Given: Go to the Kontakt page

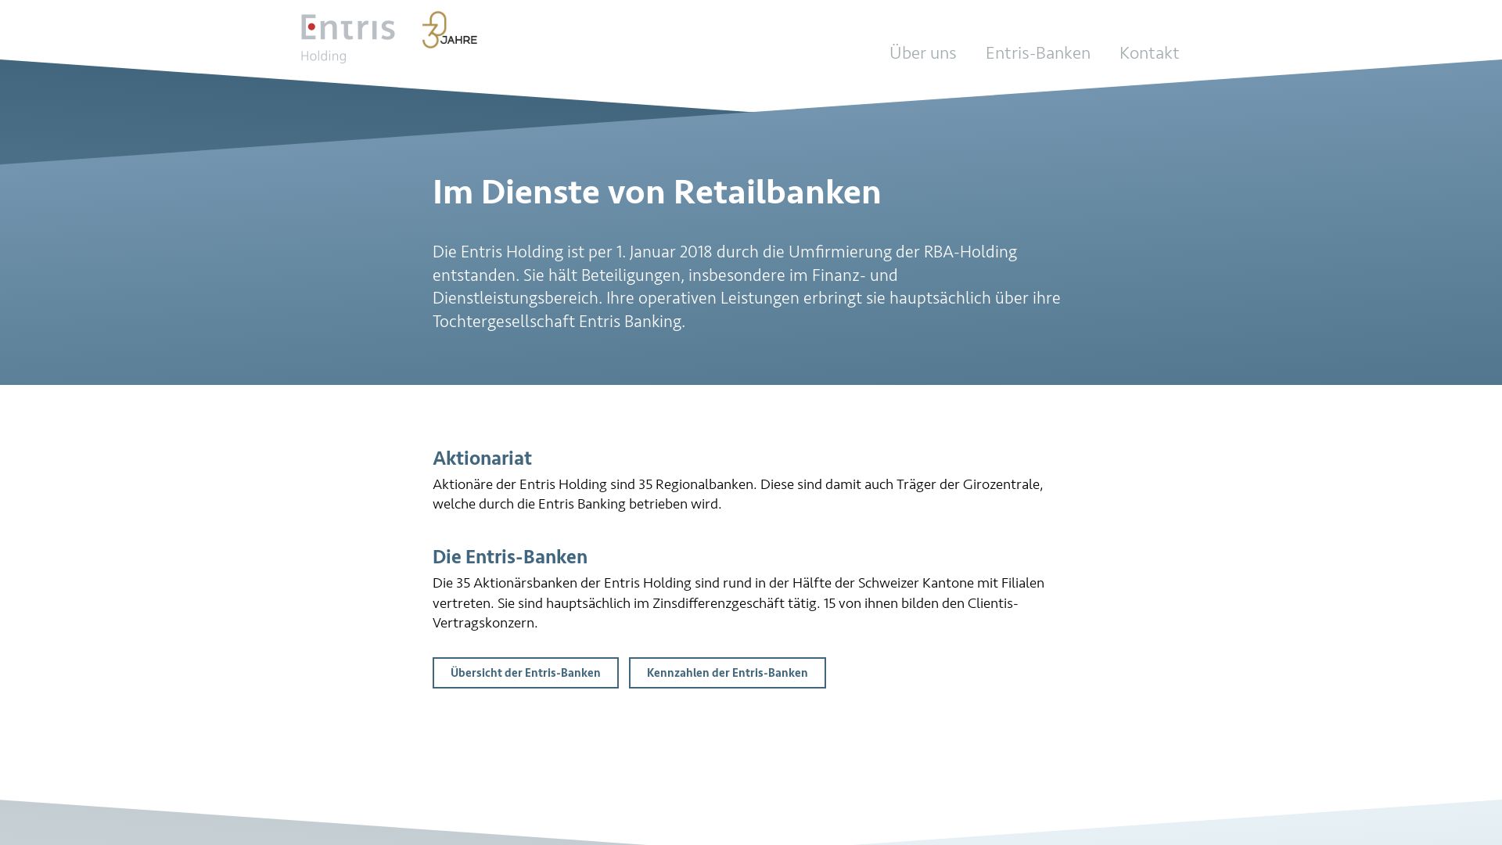Looking at the screenshot, I should (1148, 53).
